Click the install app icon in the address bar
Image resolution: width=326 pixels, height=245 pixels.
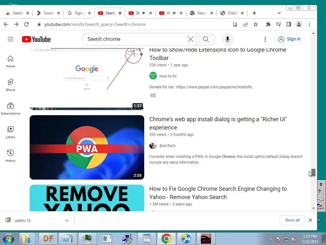[x=235, y=24]
